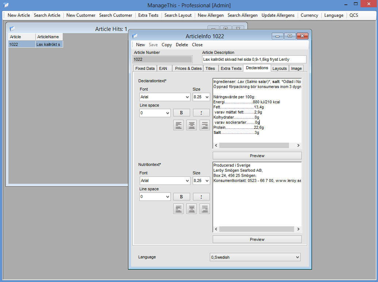This screenshot has width=378, height=282.
Task: Right-align the Nutritiontext
Action: pos(205,209)
